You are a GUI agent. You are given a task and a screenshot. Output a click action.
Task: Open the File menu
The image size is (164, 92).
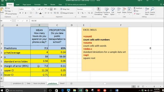3,5
